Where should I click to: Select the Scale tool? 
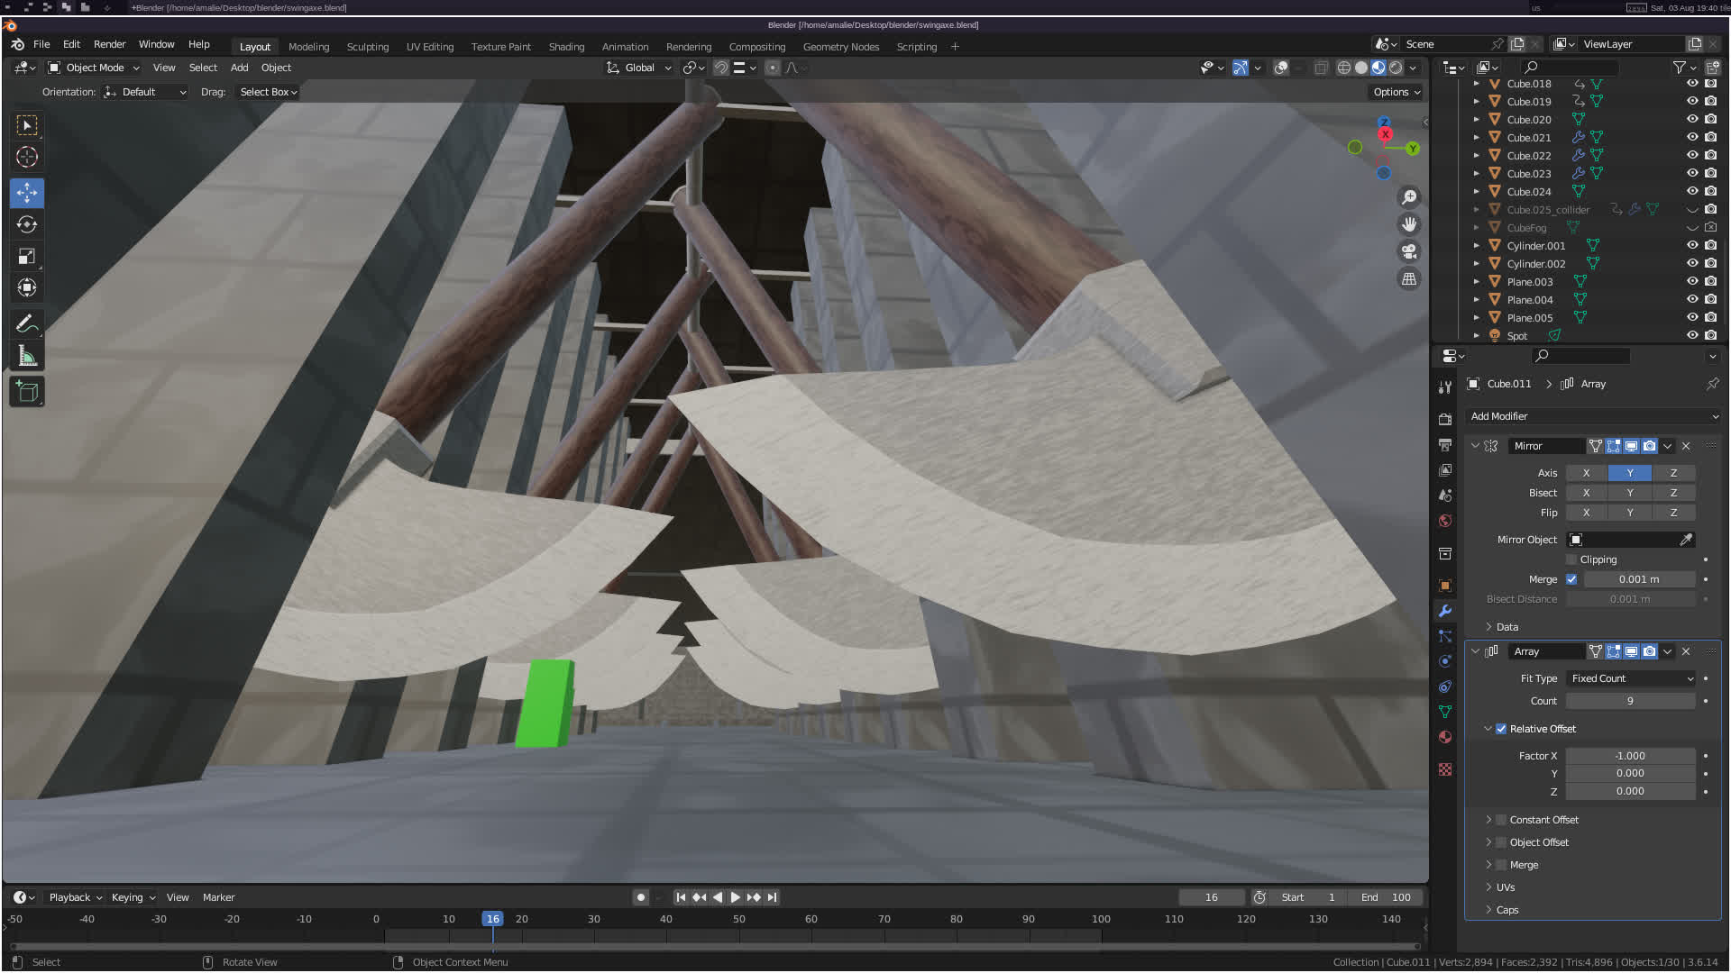(27, 257)
